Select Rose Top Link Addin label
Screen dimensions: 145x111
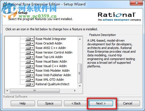click(x=49, y=57)
